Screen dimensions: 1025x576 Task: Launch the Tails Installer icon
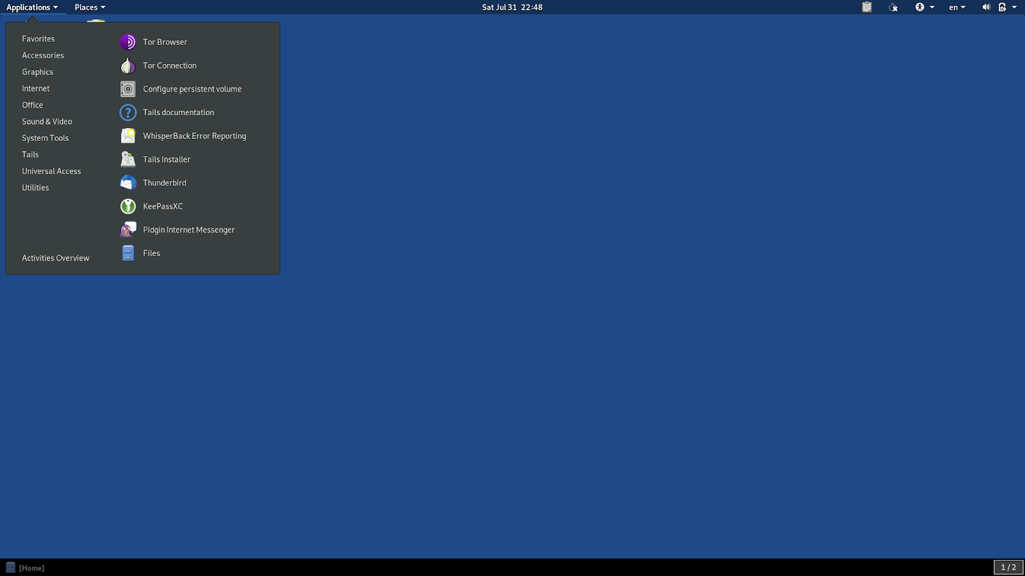(x=128, y=159)
